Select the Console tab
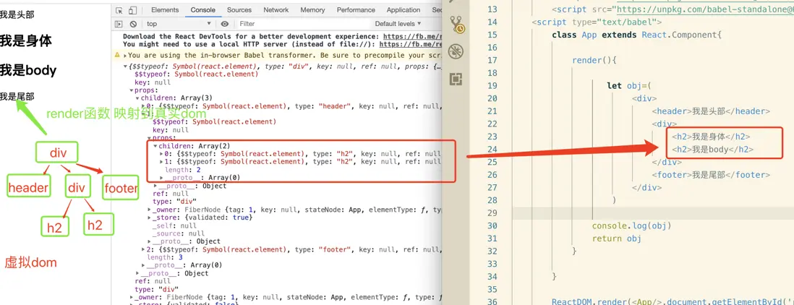The image size is (794, 305). [x=203, y=9]
